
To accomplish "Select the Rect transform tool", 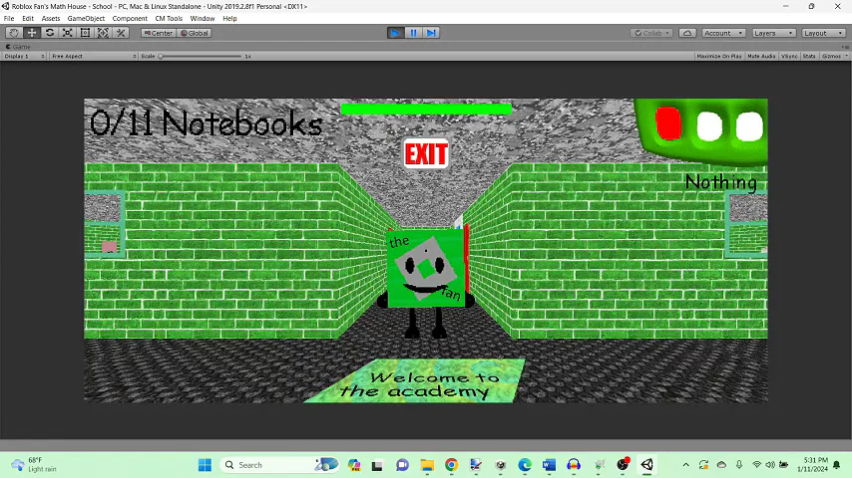I will point(86,33).
